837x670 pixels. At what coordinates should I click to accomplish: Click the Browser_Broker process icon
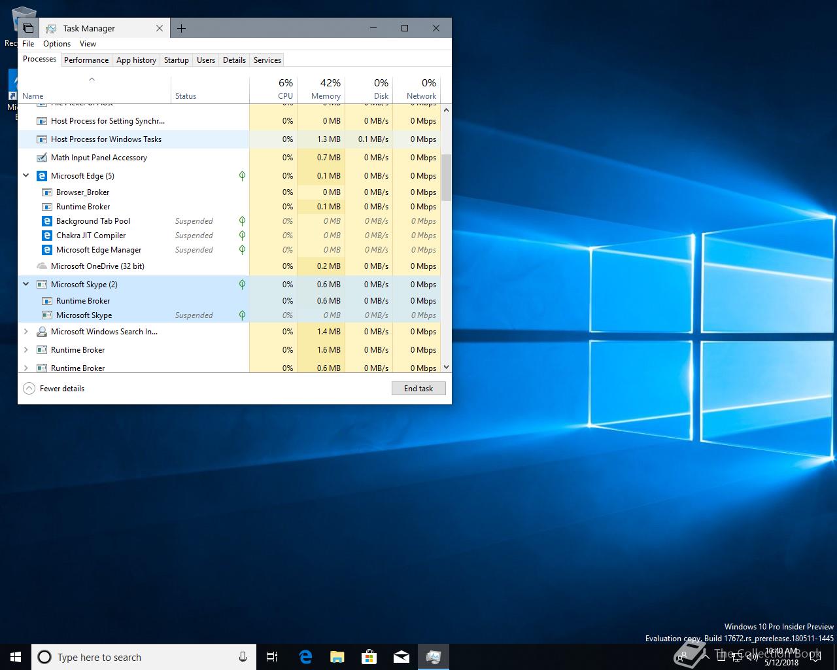(47, 192)
